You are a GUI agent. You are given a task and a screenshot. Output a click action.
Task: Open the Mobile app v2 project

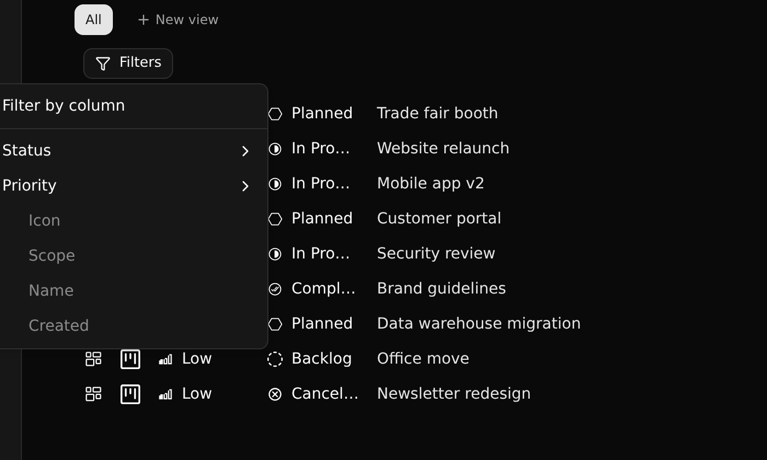point(431,183)
